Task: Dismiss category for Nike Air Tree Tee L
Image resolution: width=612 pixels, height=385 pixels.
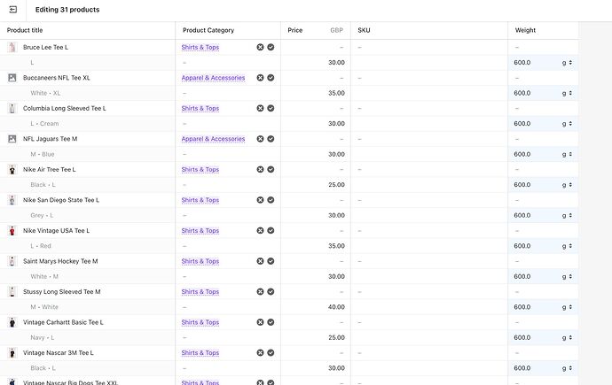Action: click(x=261, y=169)
